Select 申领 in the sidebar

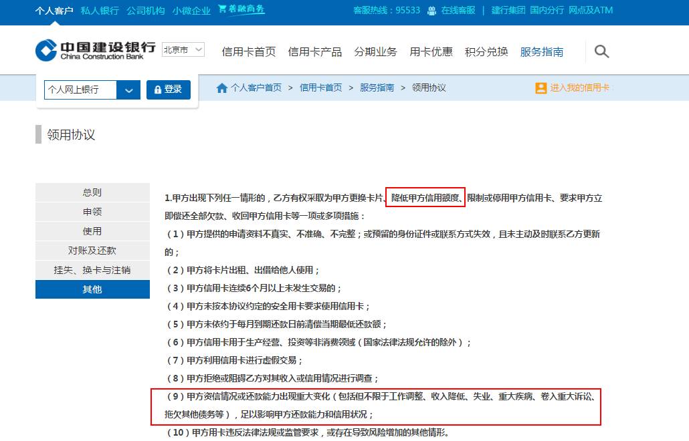92,212
